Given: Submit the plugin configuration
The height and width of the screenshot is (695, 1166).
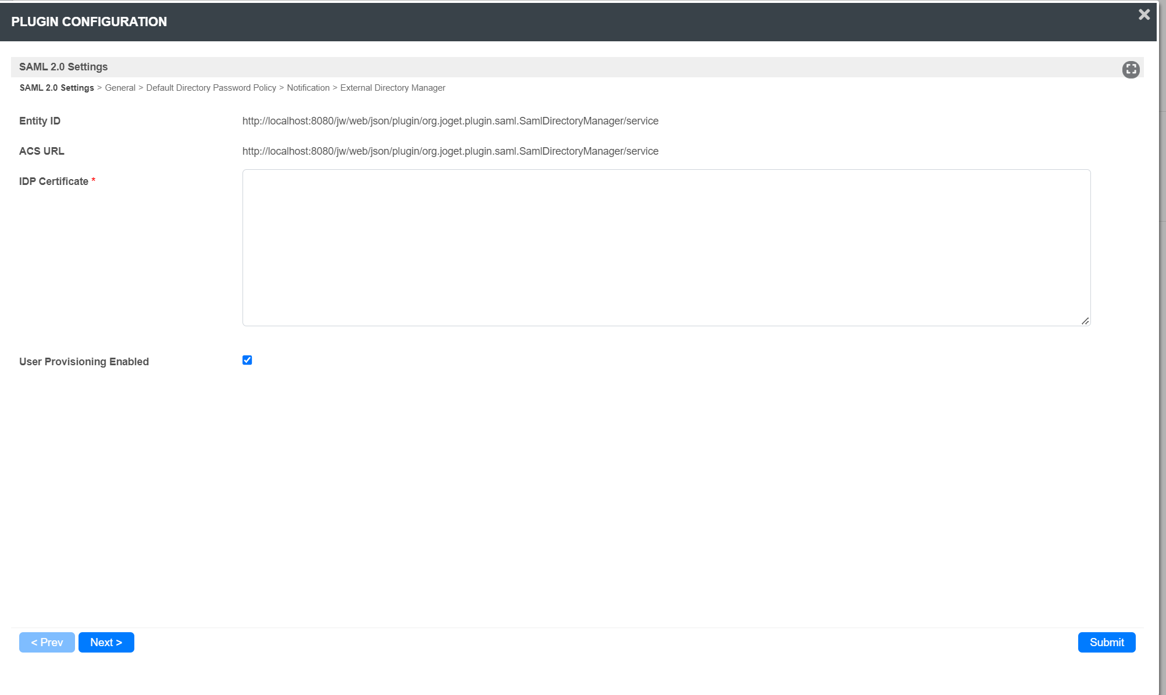Looking at the screenshot, I should click(1106, 642).
